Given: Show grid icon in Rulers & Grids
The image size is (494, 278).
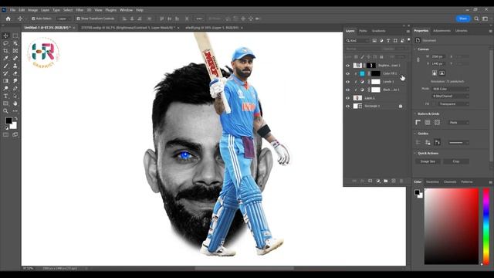Looking at the screenshot, I should [428, 122].
